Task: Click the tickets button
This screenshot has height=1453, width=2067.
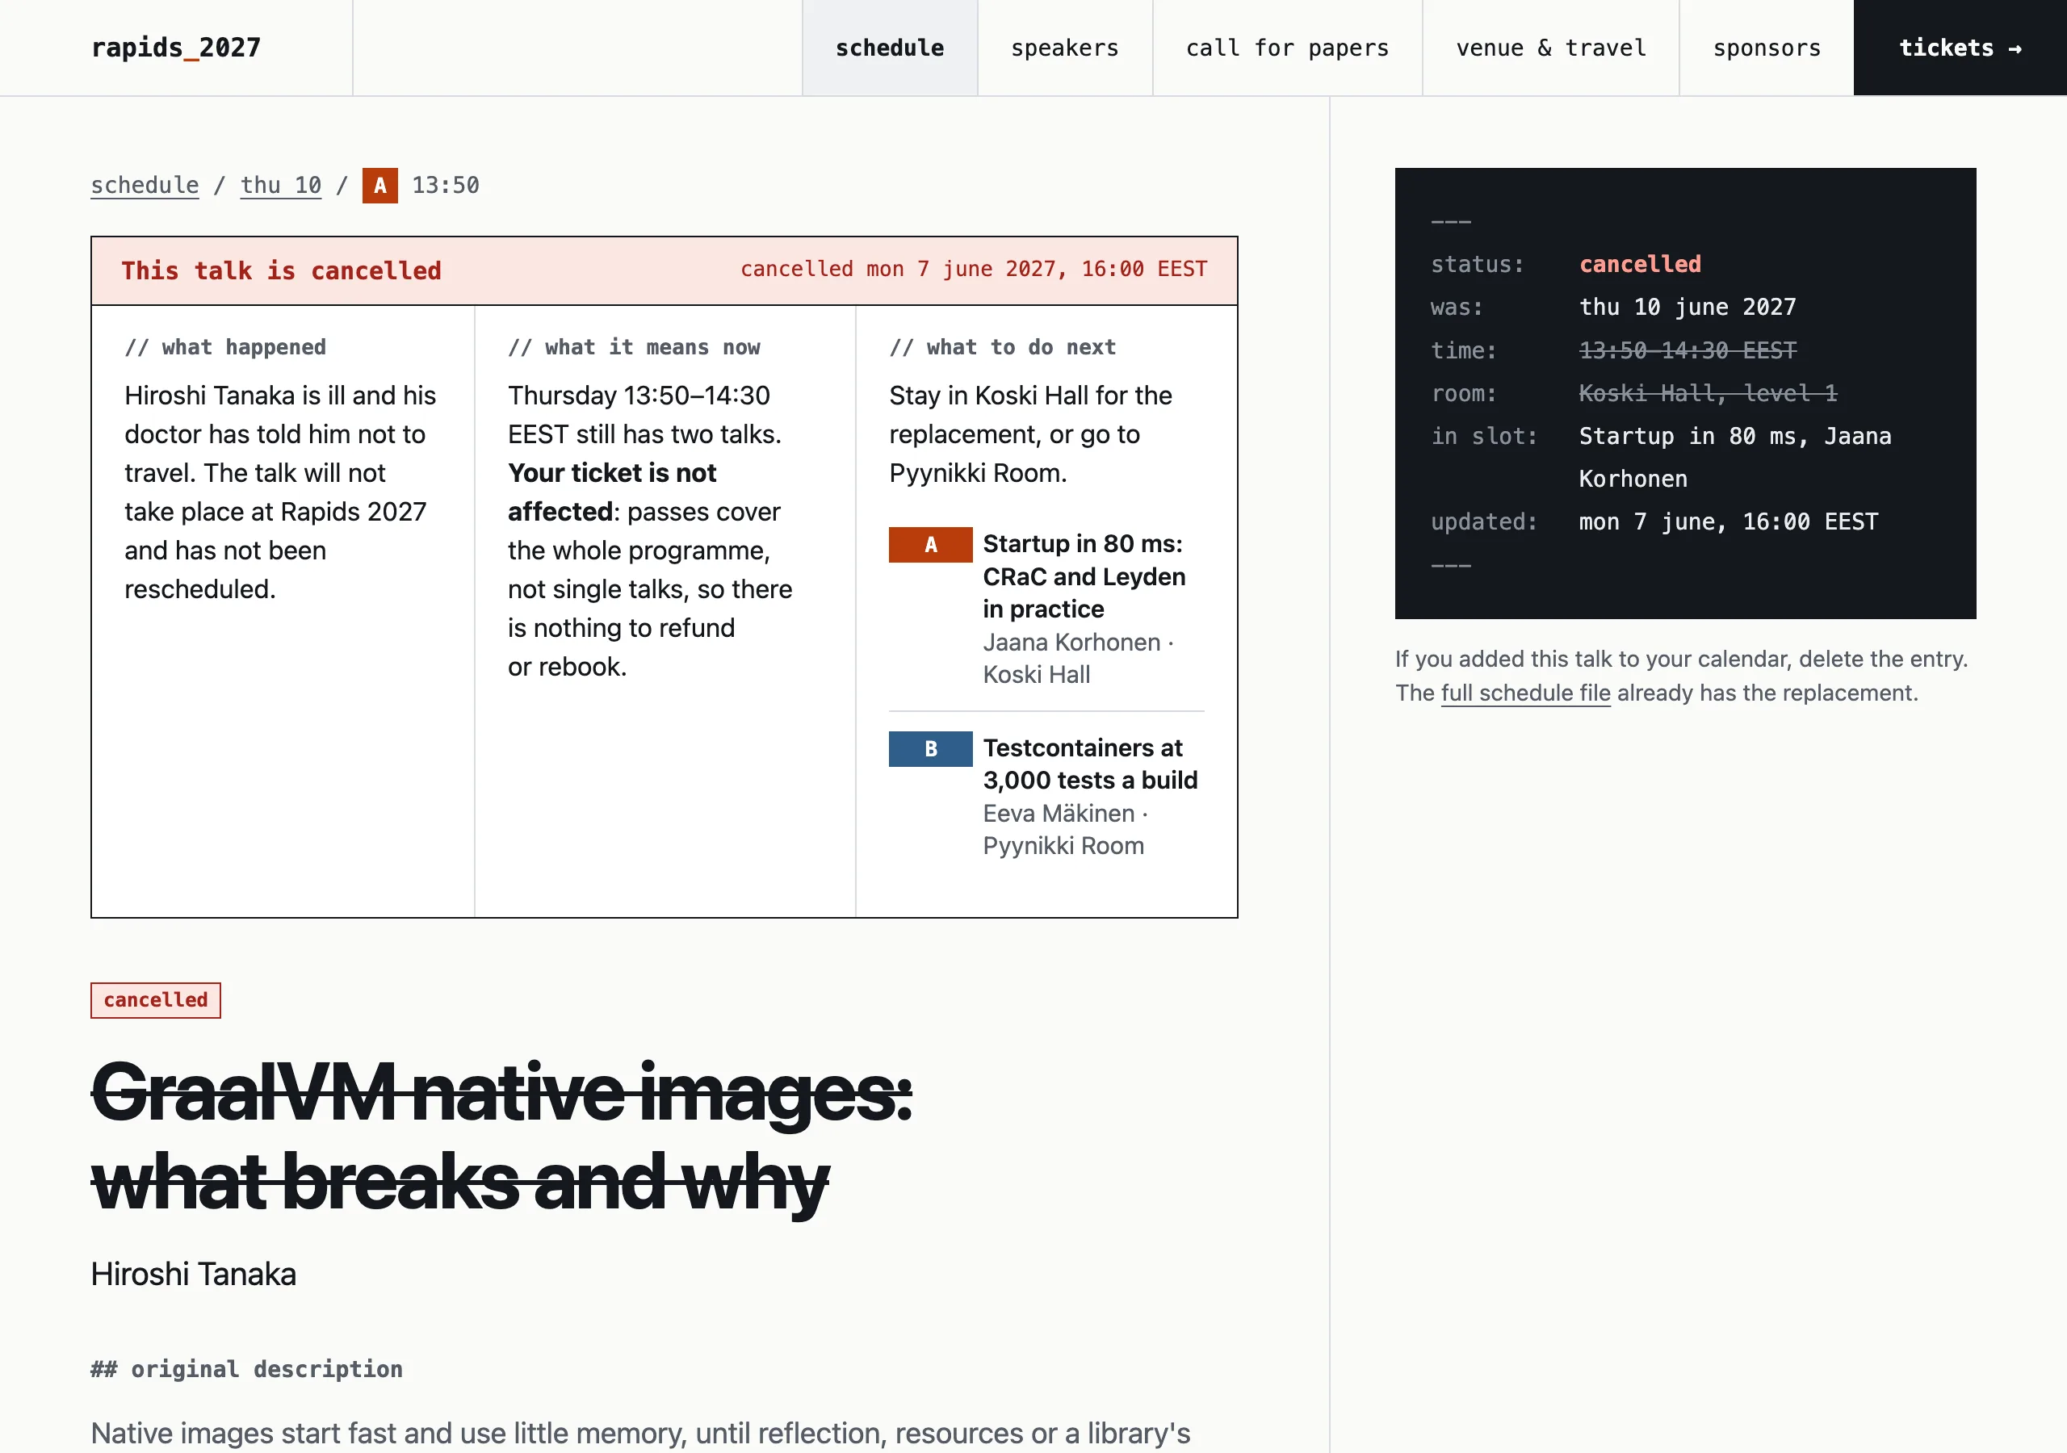Action: 1960,48
